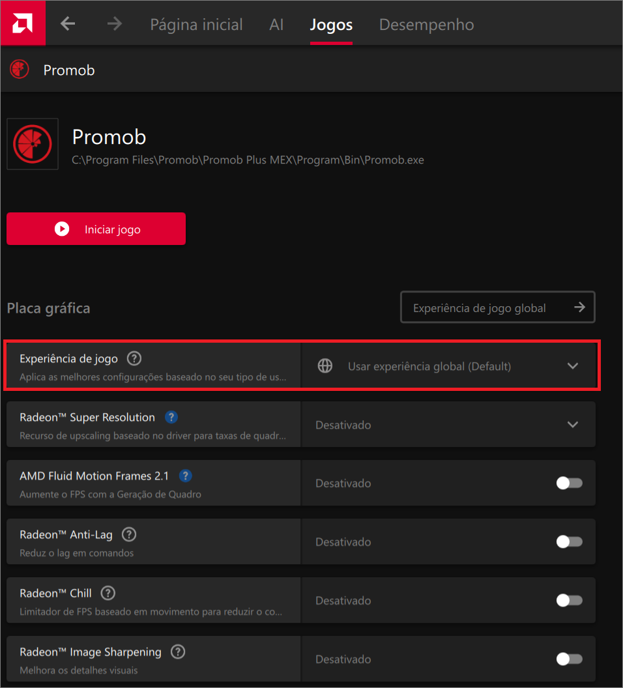Click 'Recurso de upscaling baseado' description
Image resolution: width=623 pixels, height=688 pixels.
(x=153, y=436)
